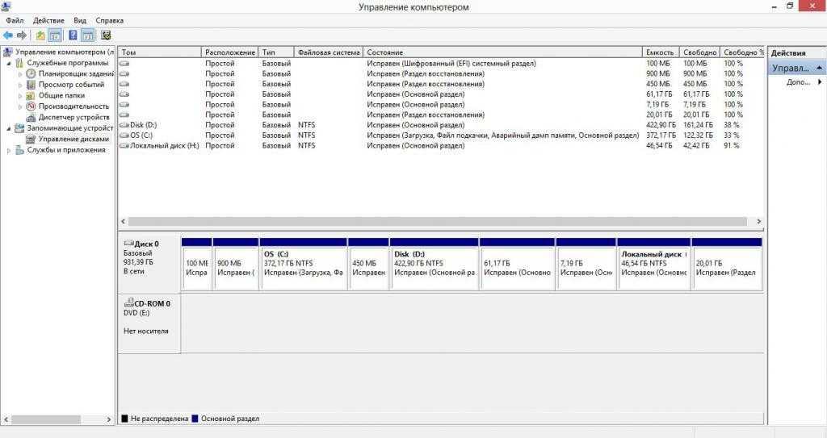Toggle the console tree show/hide toolbar button
827x438 pixels.
(55, 35)
